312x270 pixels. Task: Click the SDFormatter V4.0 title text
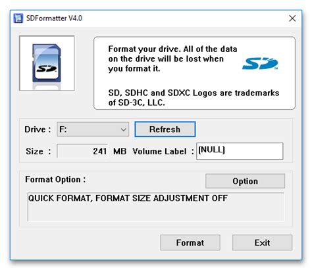click(54, 18)
